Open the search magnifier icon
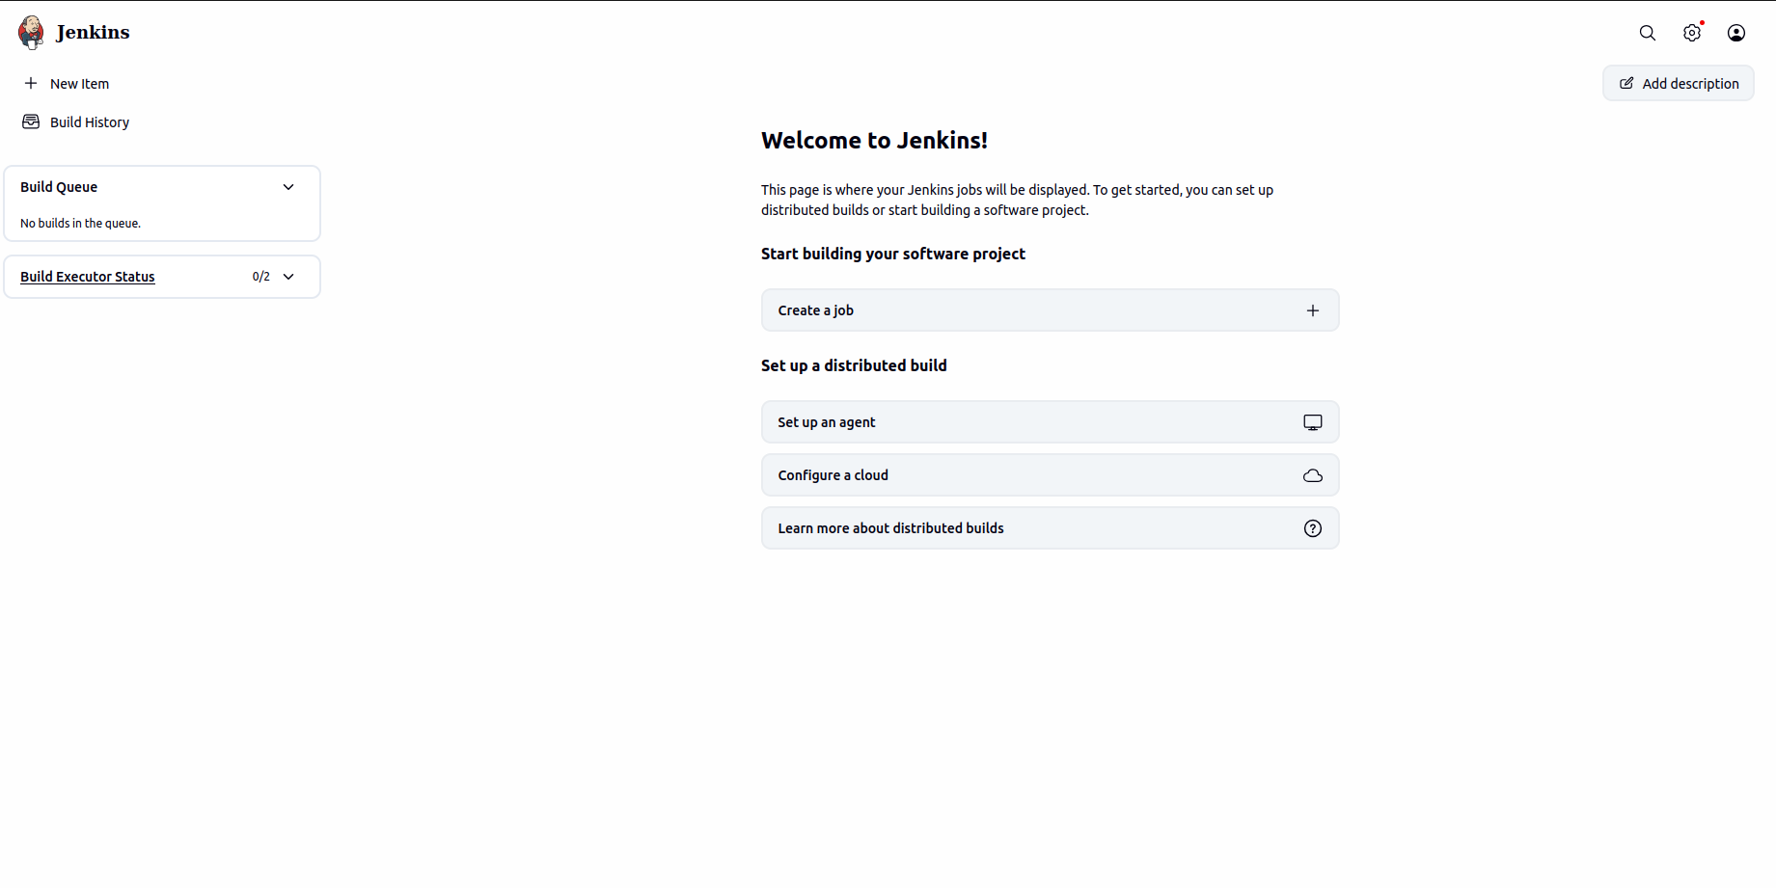1776x888 pixels. 1648,33
